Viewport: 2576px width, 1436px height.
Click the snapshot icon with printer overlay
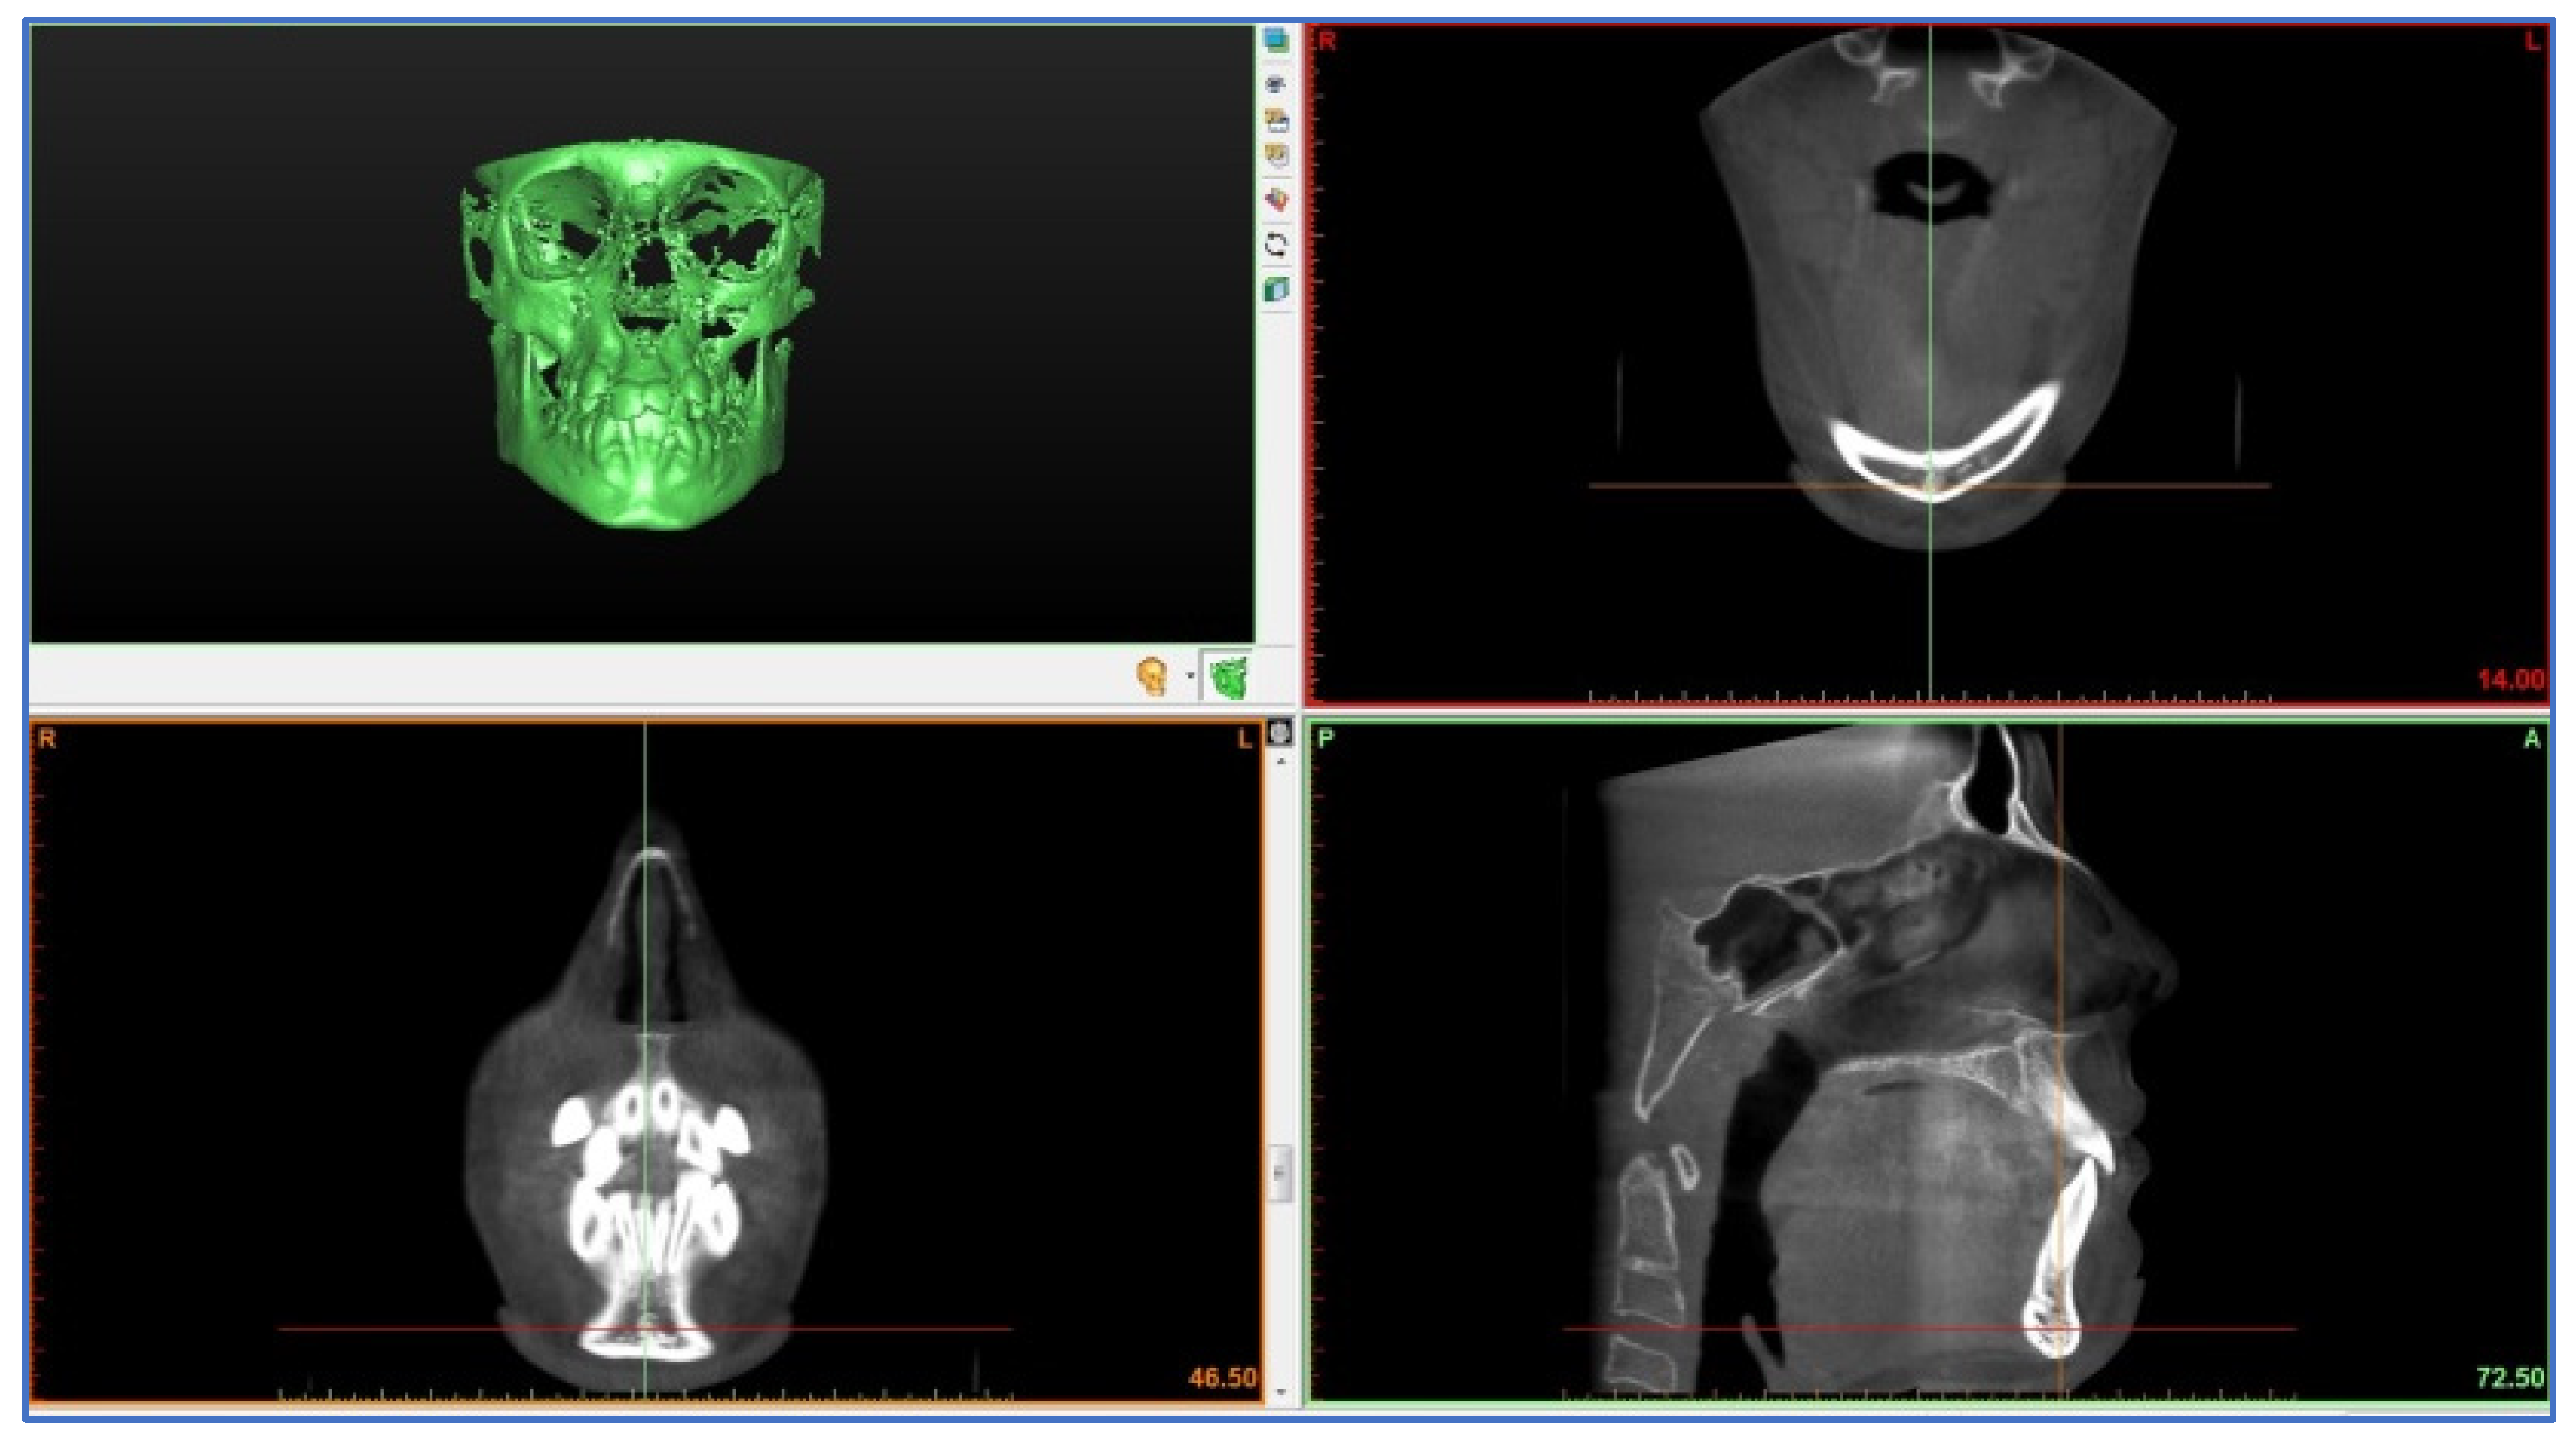(1276, 121)
